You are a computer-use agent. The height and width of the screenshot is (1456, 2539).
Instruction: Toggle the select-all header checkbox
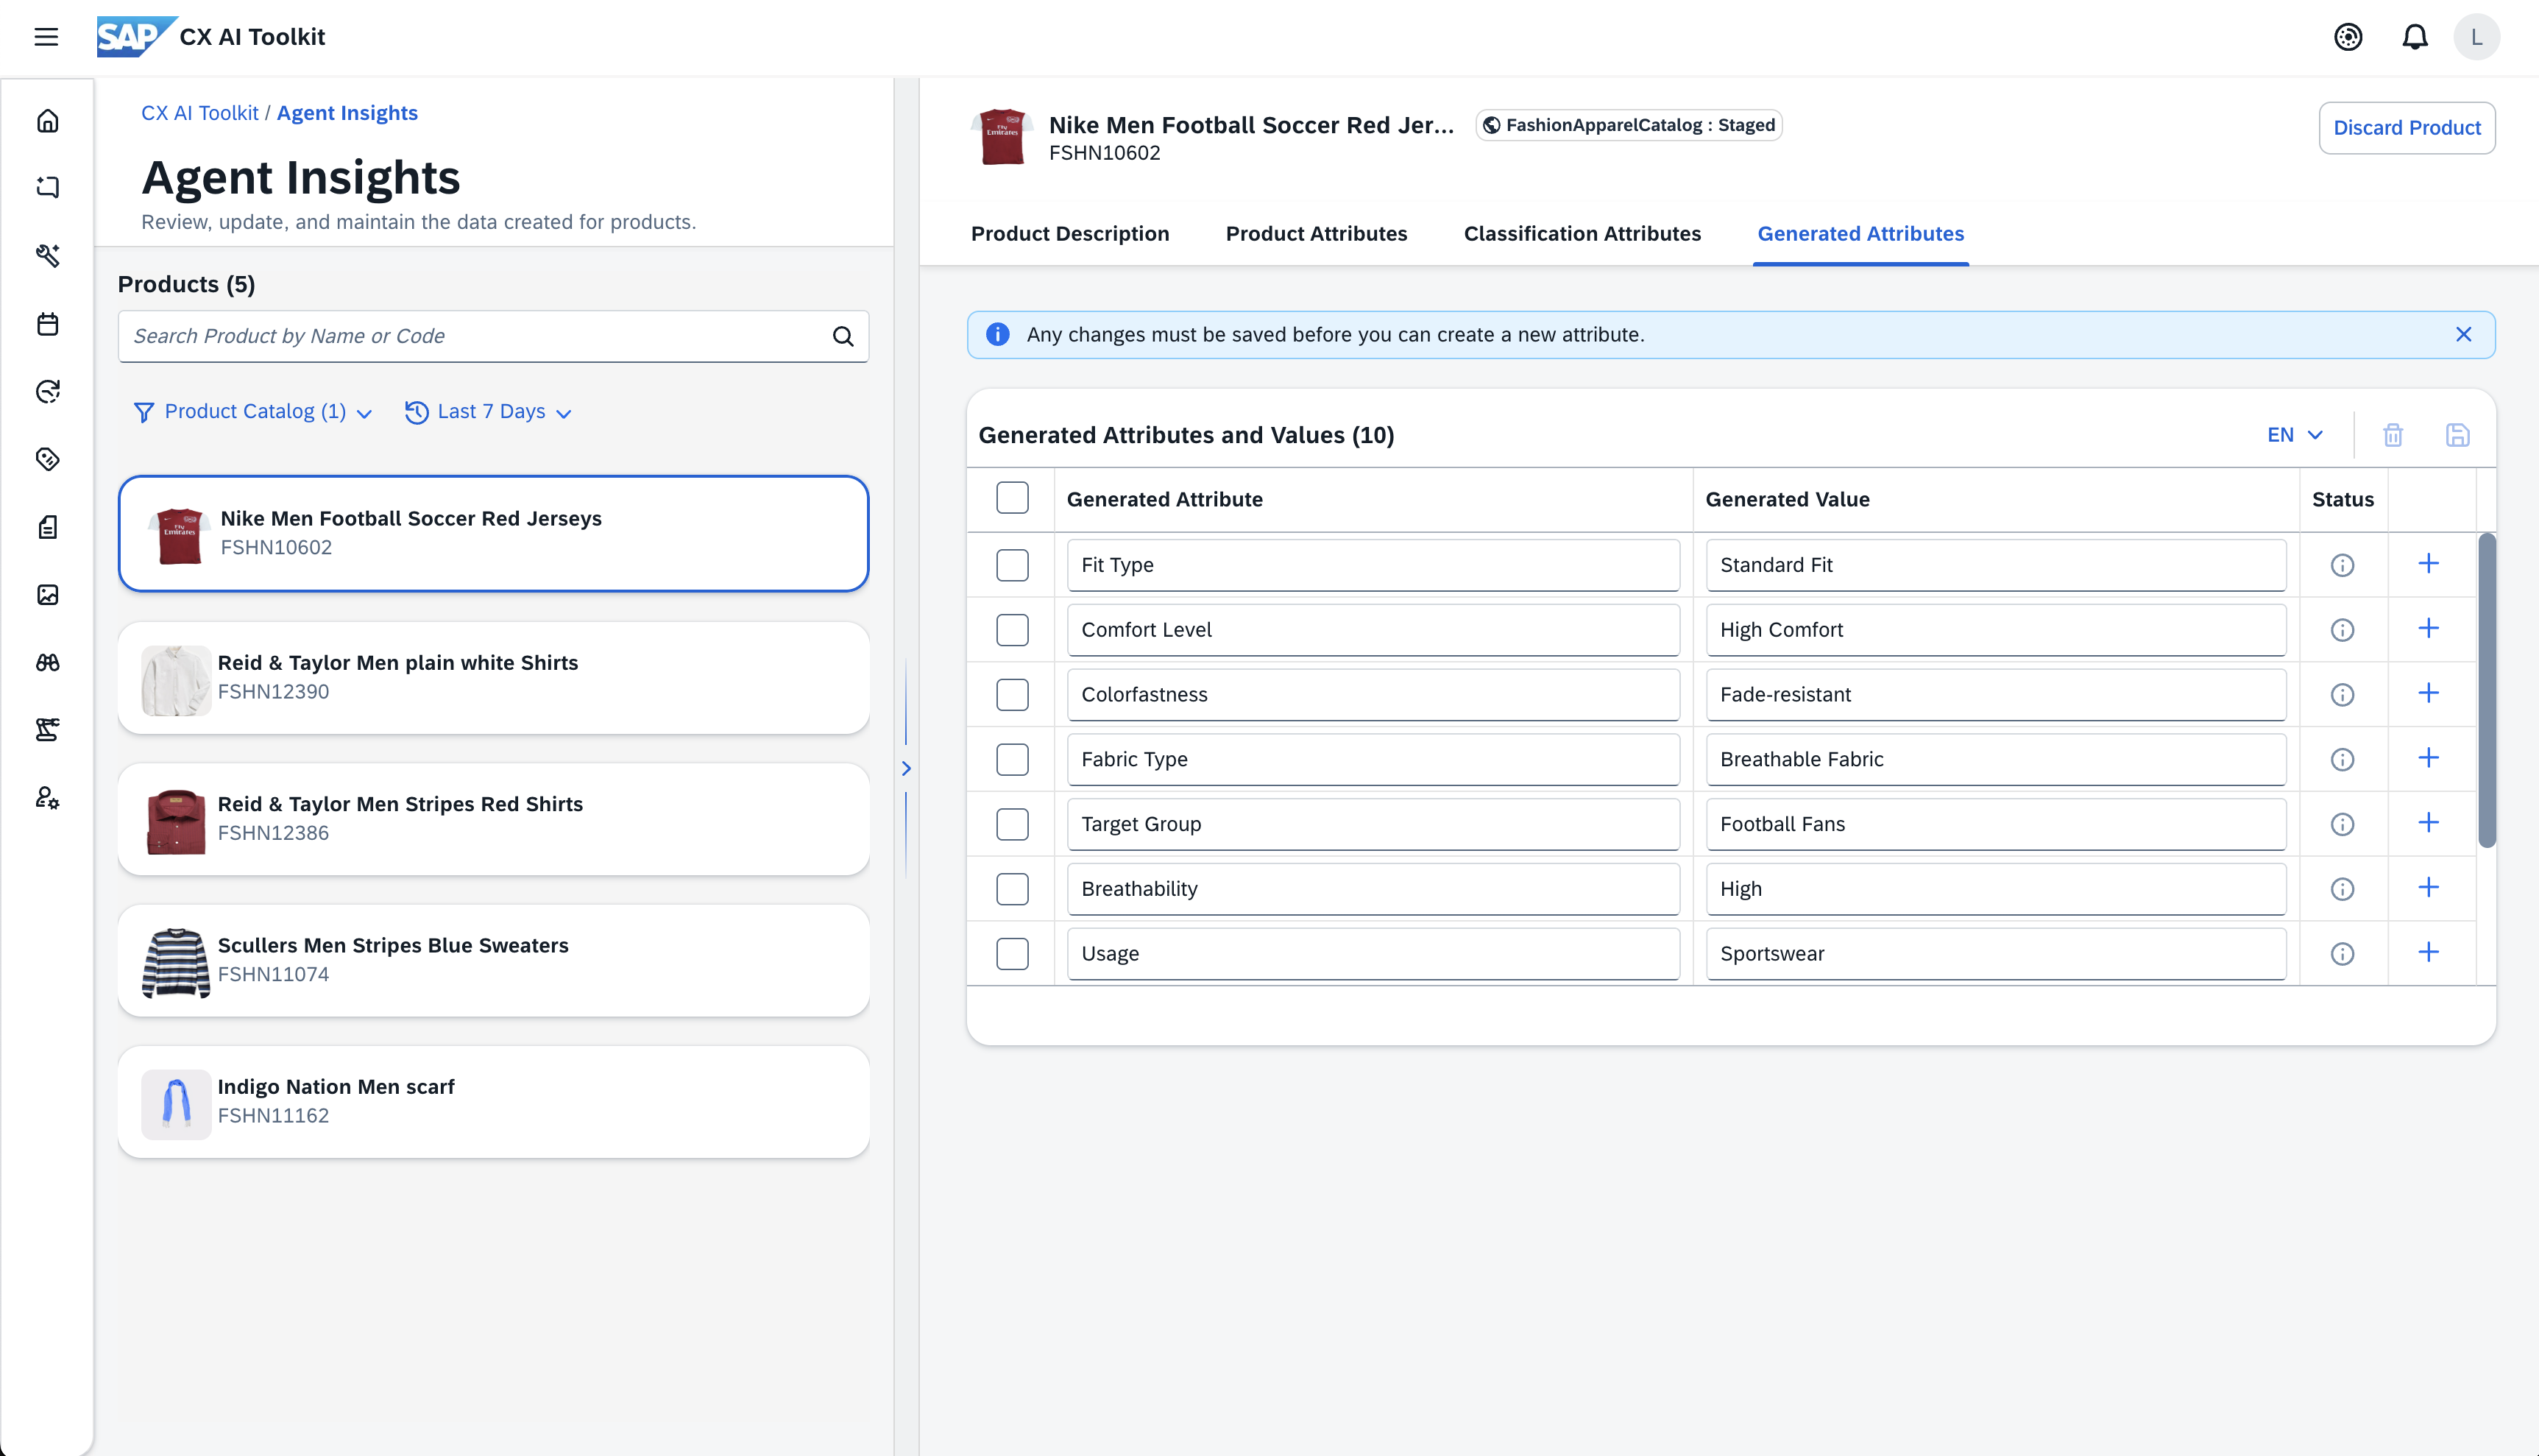click(1012, 498)
